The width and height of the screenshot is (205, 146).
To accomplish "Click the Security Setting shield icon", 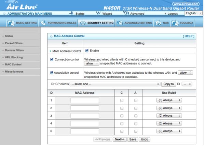I will click(83, 23).
